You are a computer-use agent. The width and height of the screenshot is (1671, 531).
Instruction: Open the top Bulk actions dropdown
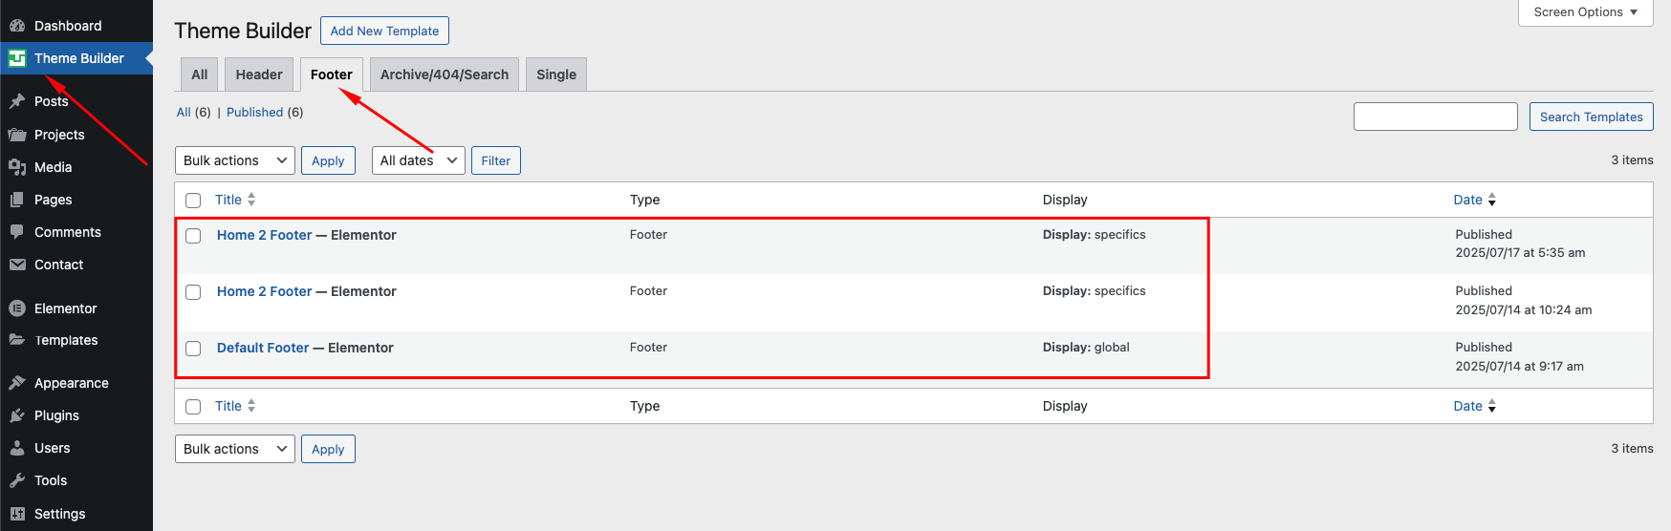pos(234,160)
